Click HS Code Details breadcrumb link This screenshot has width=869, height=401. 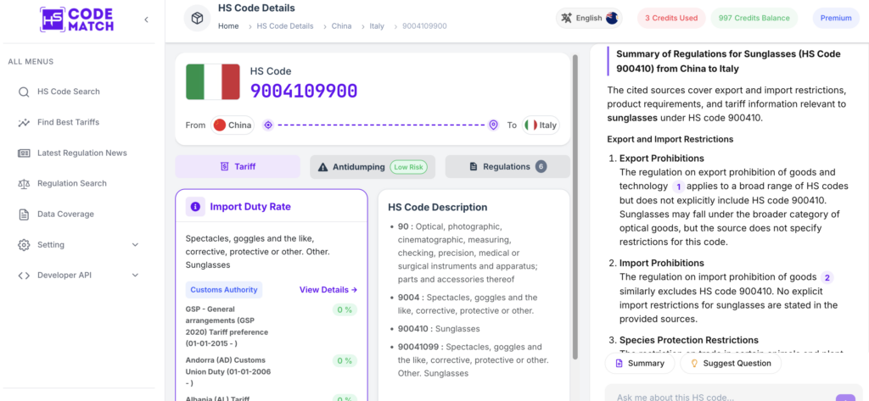click(285, 26)
